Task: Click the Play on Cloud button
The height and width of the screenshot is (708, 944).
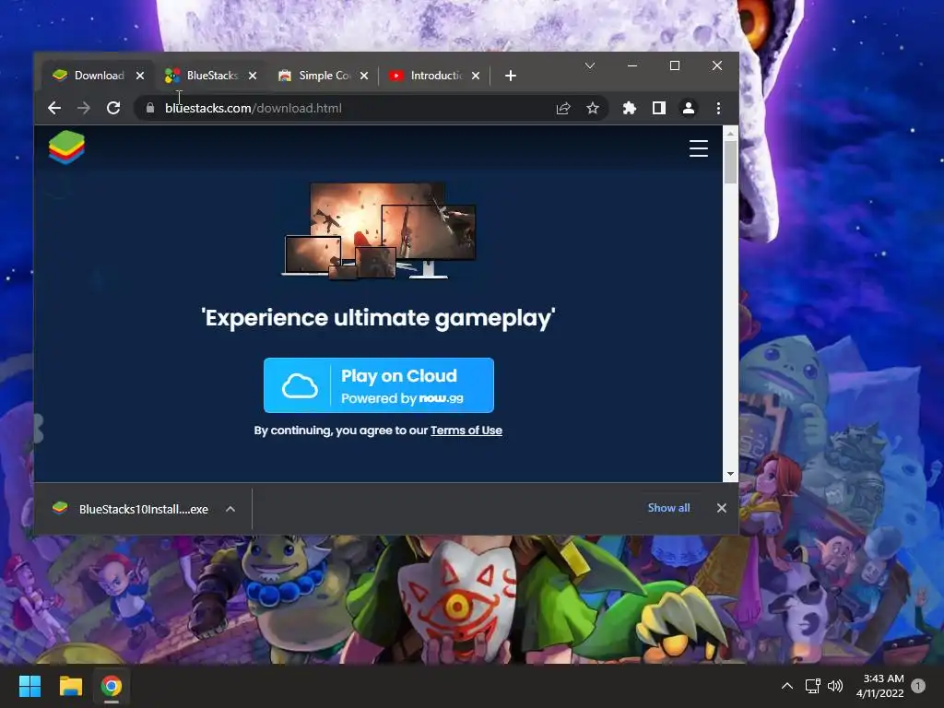Action: (379, 385)
